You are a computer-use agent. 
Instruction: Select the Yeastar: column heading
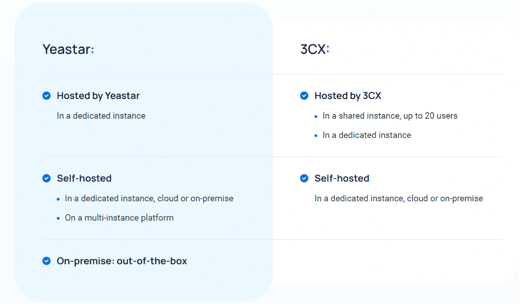pos(69,49)
